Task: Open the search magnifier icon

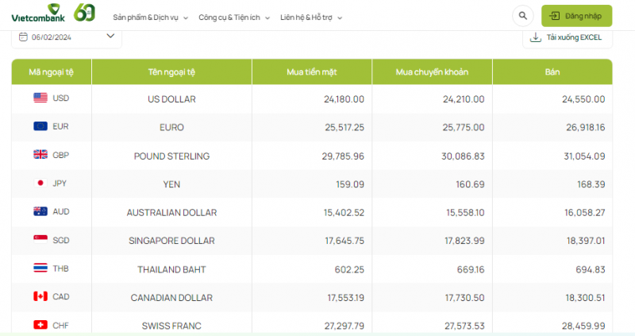Action: point(522,15)
